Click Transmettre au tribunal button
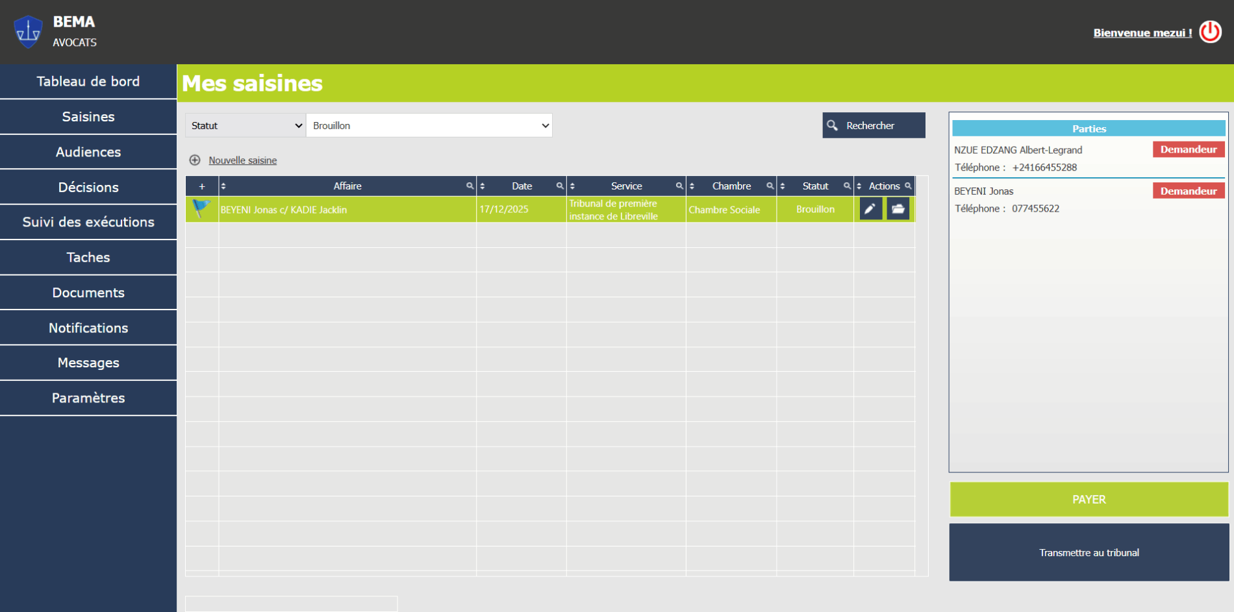Viewport: 1234px width, 612px height. 1089,552
